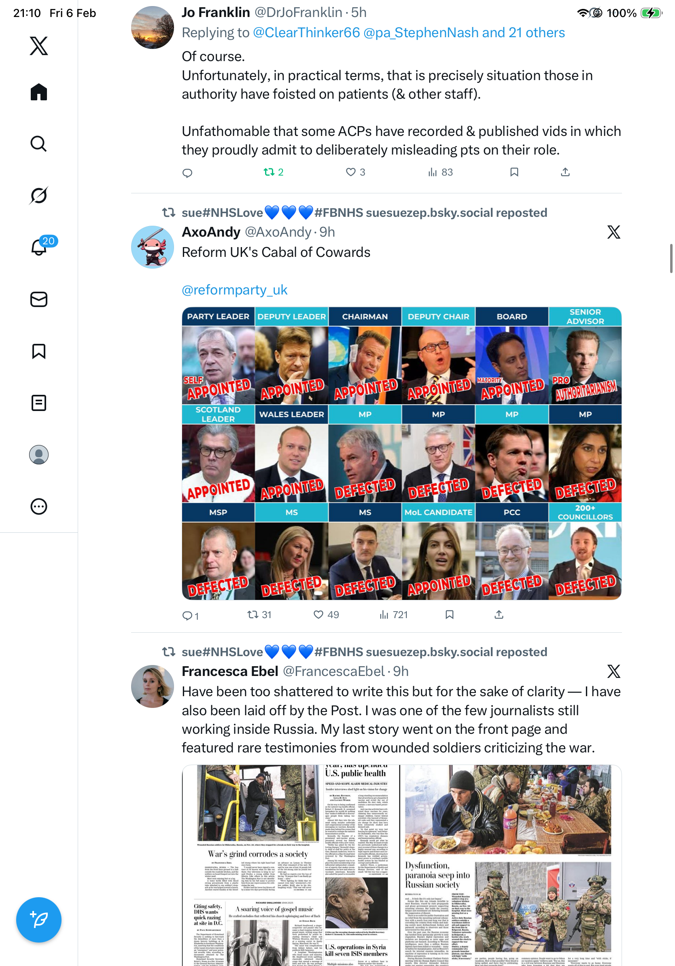
Task: Open Reform UK appointees image
Action: click(x=401, y=453)
